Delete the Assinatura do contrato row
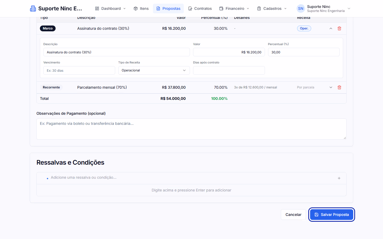Viewport: 383px width, 239px height. pyautogui.click(x=339, y=28)
